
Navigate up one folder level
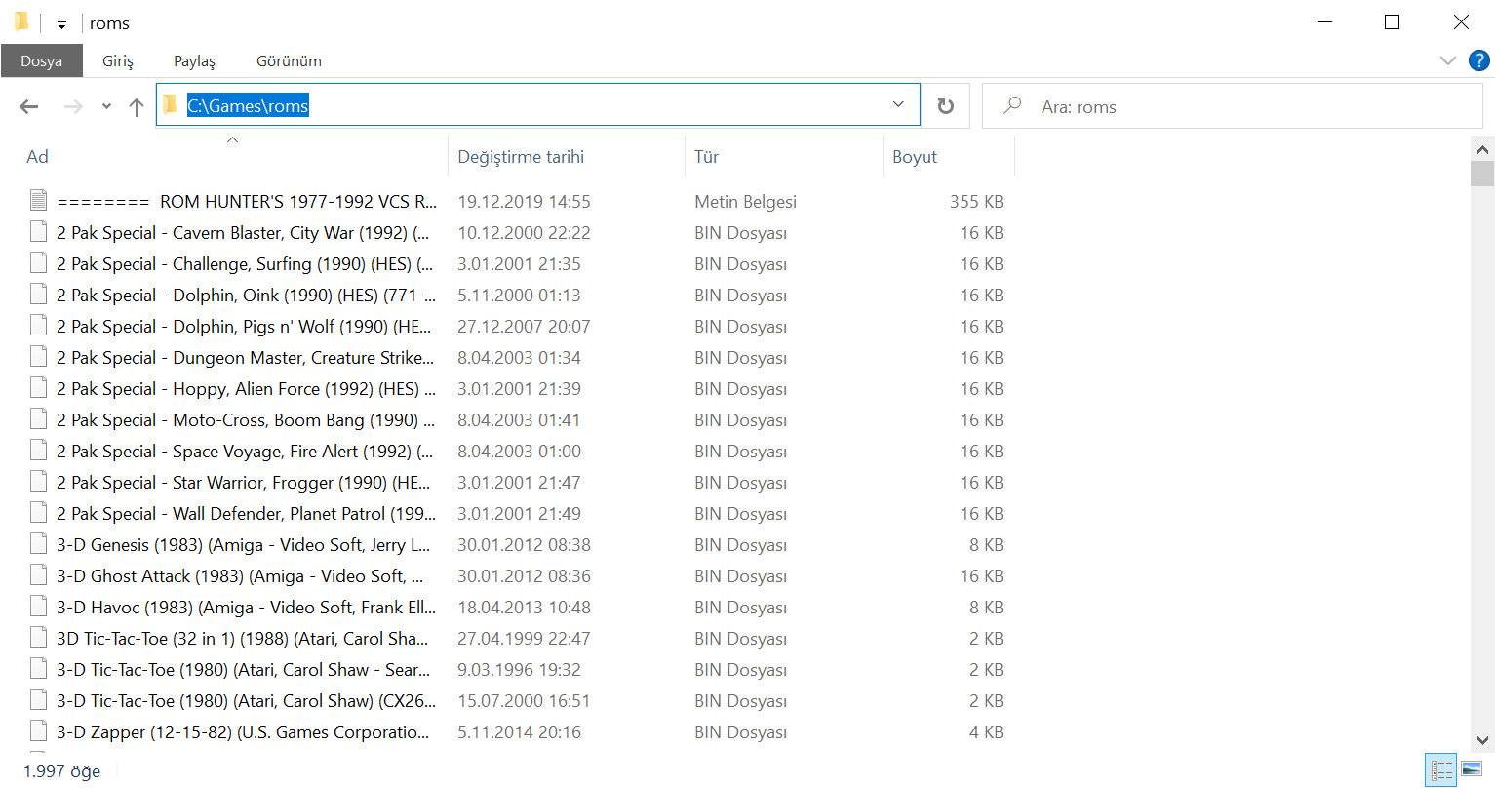click(137, 107)
